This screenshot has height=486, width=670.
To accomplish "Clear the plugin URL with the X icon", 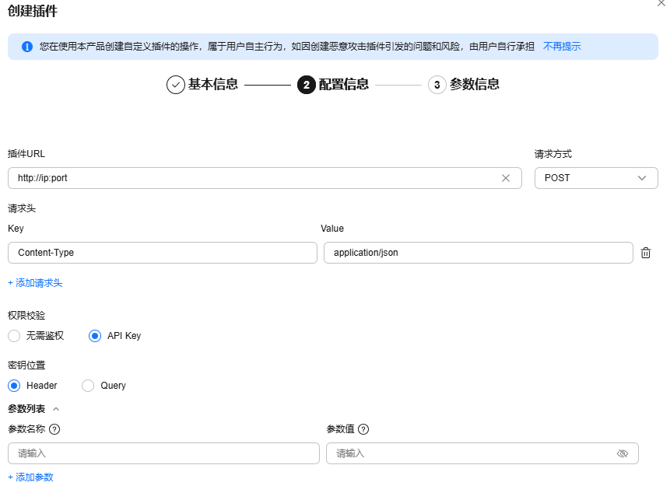I will click(506, 178).
